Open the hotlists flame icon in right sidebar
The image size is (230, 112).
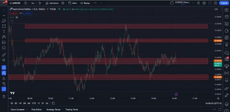[x=227, y=30]
